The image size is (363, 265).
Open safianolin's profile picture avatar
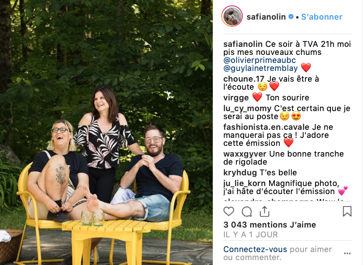point(232,17)
